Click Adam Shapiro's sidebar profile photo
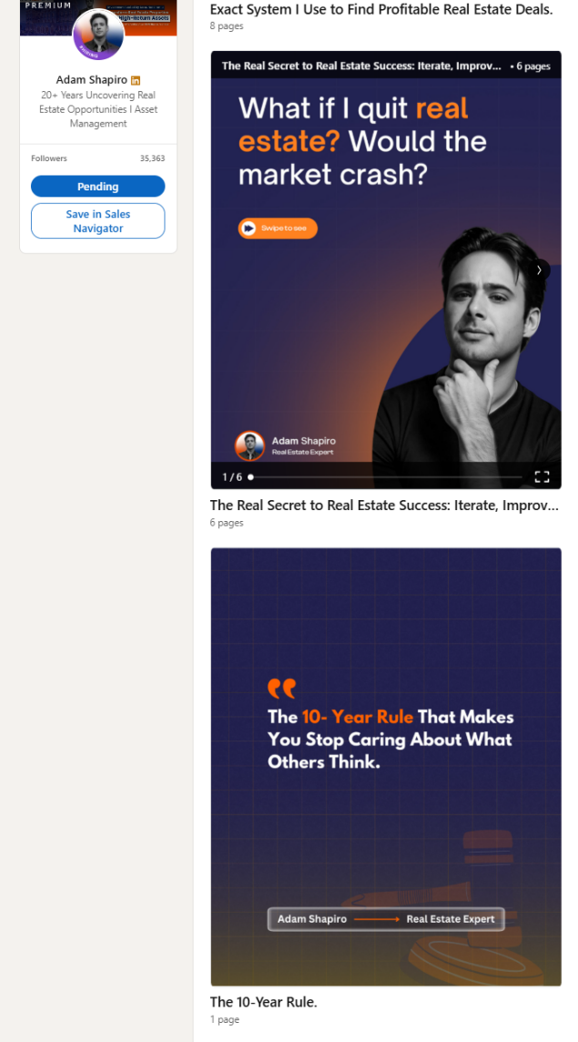The image size is (578, 1042). tap(98, 35)
